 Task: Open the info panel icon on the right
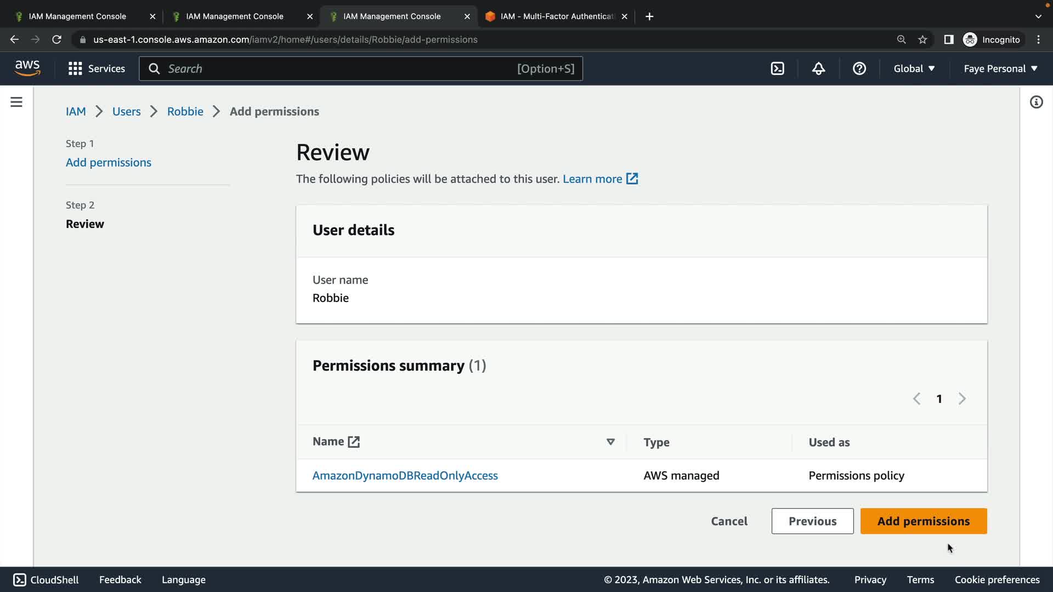[1036, 102]
